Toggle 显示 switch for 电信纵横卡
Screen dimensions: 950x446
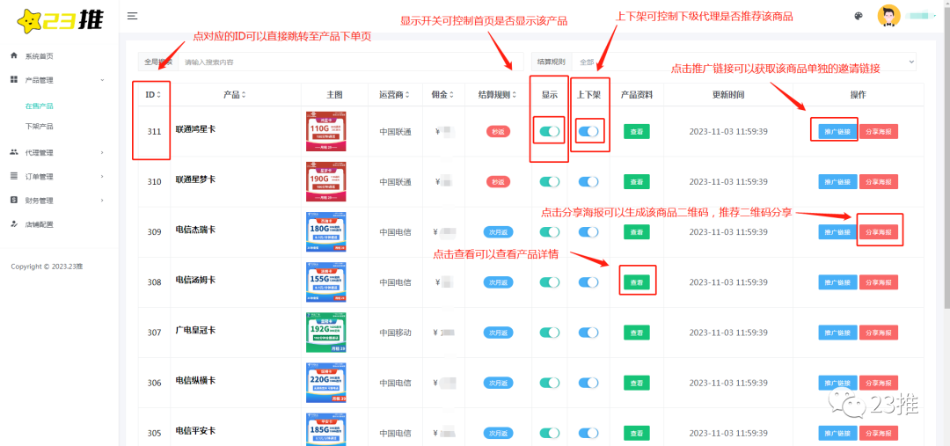[550, 383]
